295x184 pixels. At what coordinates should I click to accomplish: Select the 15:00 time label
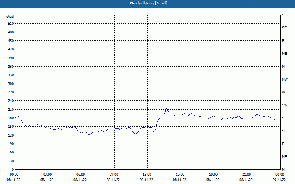coord(181,174)
